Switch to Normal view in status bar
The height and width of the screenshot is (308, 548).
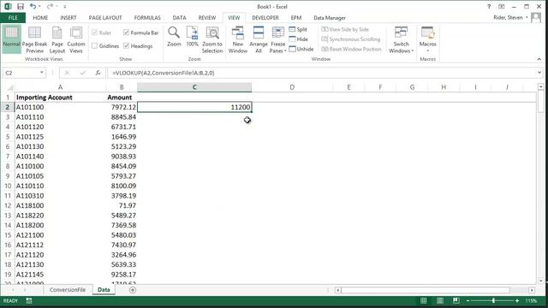click(x=423, y=300)
